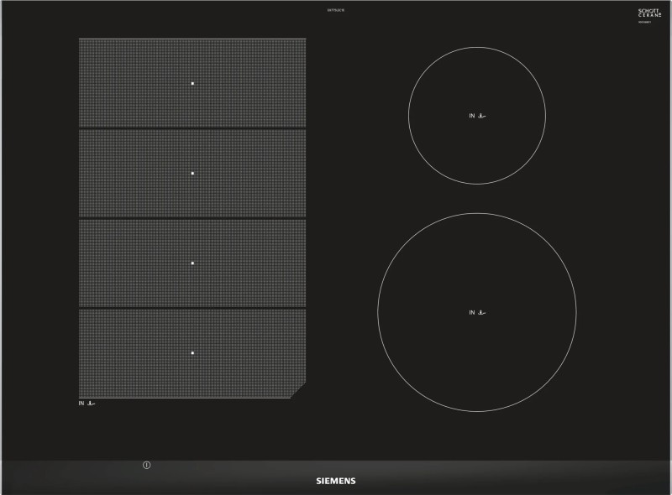Tap the white dot on the third flex zone segment

(194, 263)
